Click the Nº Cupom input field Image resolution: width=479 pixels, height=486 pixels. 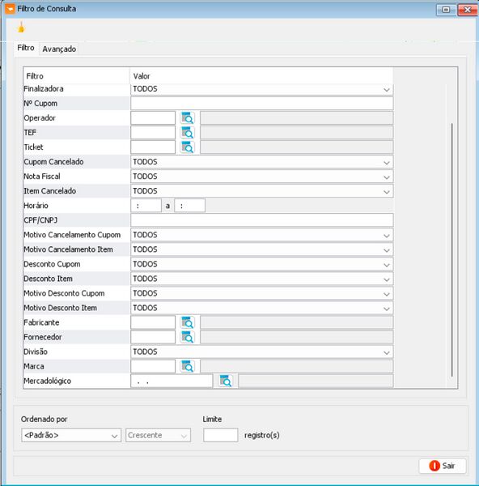coord(262,104)
